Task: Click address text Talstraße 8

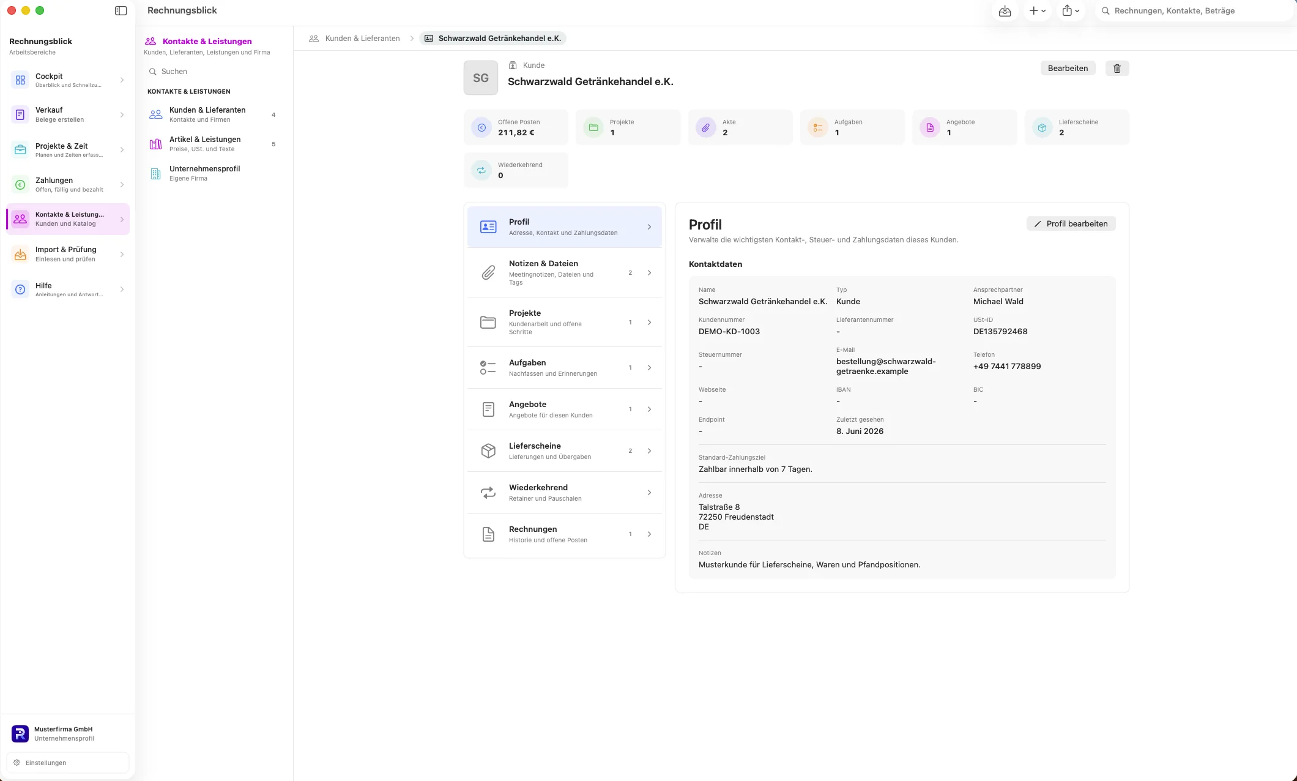Action: [x=719, y=507]
